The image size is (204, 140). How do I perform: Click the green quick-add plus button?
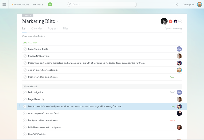click(x=50, y=4)
